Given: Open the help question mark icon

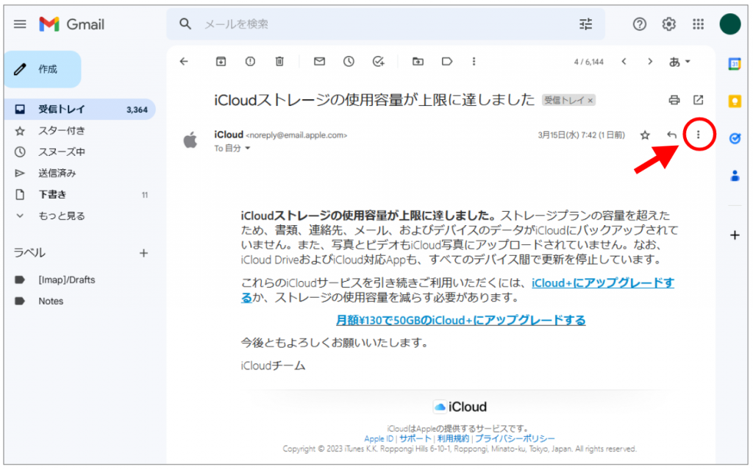Looking at the screenshot, I should (x=639, y=24).
